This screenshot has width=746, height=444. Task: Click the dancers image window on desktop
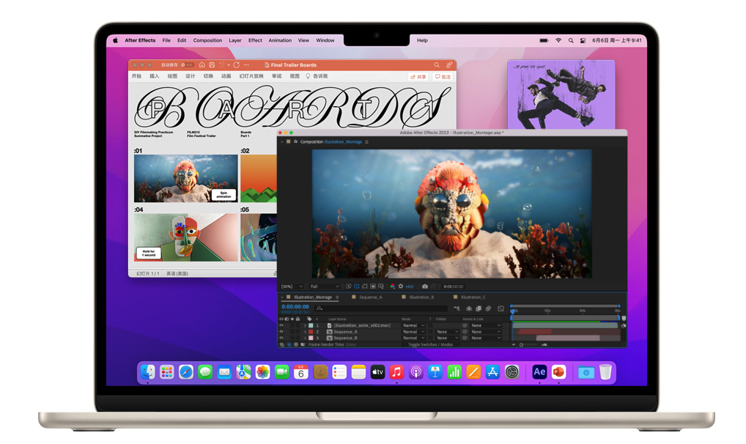coord(561,95)
